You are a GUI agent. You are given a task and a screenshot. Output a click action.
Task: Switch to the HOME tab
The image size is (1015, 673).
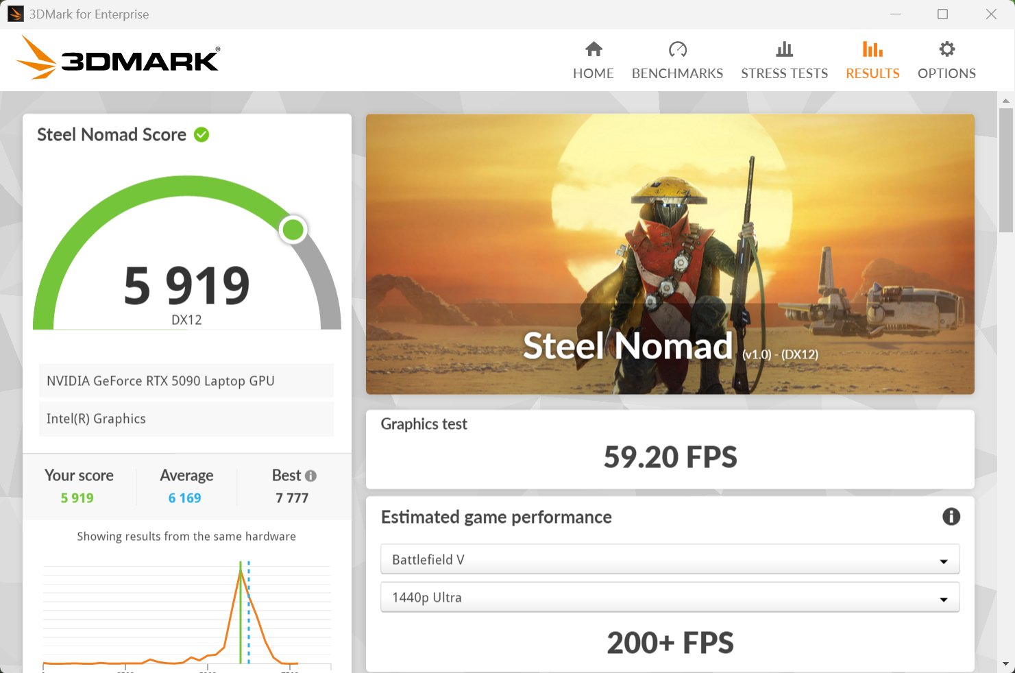pos(593,60)
